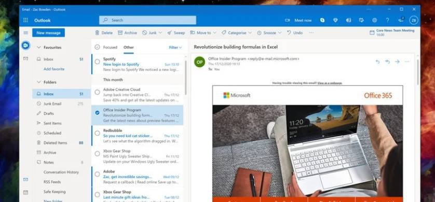The image size is (435, 202).
Task: Open the settings gear icon
Action: 374,20
